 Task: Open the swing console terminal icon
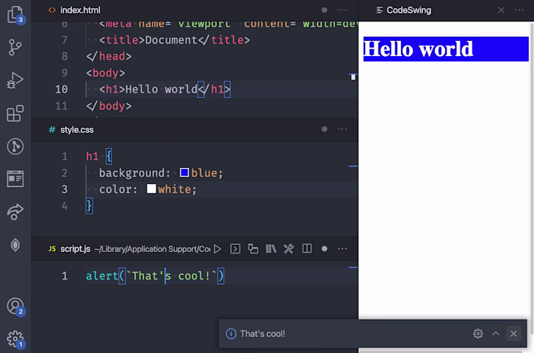point(236,249)
